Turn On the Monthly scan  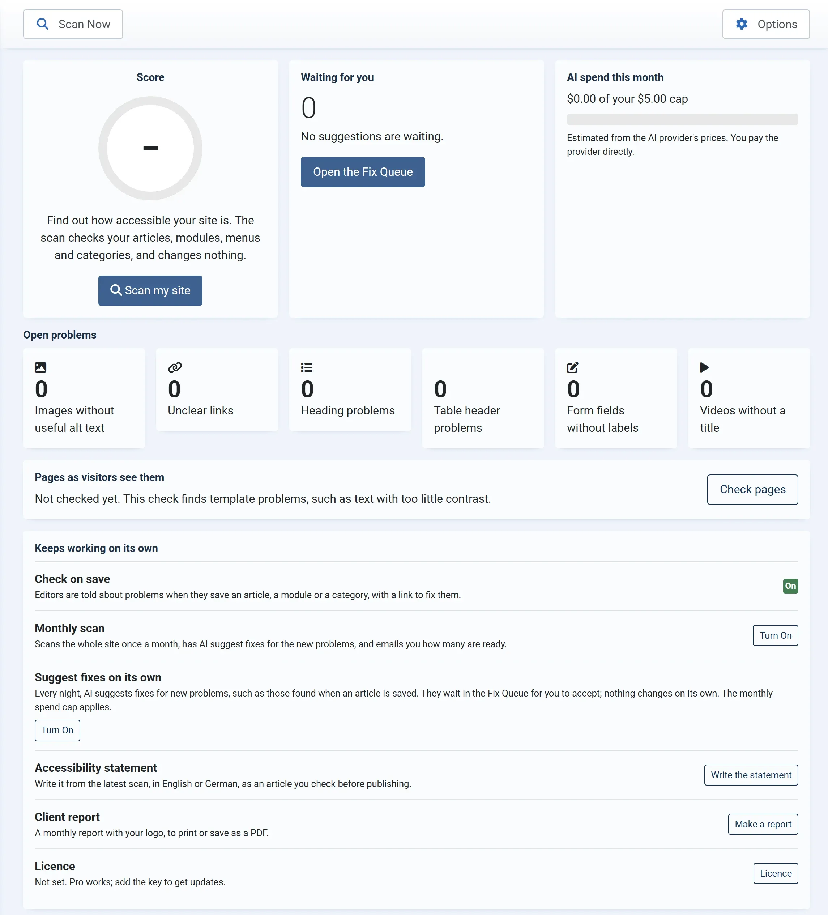pos(775,635)
